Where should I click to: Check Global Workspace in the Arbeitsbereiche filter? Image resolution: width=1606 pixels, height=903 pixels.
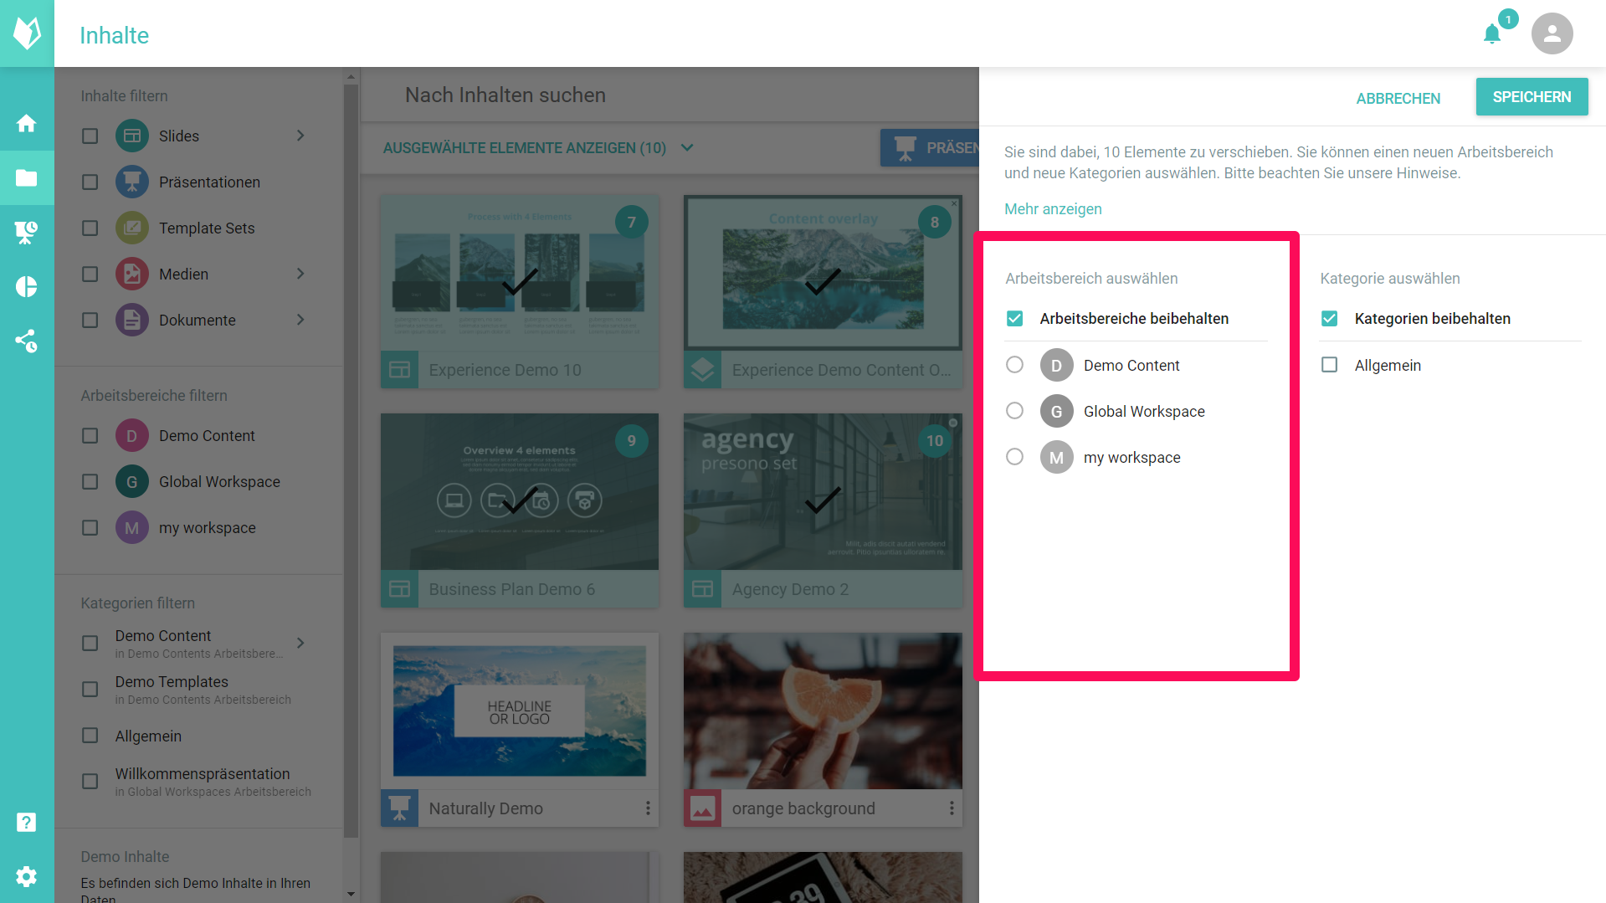90,481
